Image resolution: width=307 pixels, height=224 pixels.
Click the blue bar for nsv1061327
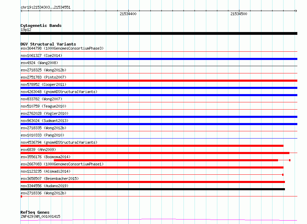pos(159,59)
